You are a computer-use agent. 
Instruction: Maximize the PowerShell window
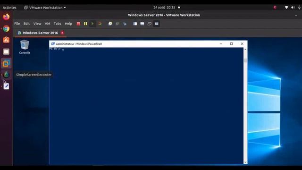click(232, 44)
